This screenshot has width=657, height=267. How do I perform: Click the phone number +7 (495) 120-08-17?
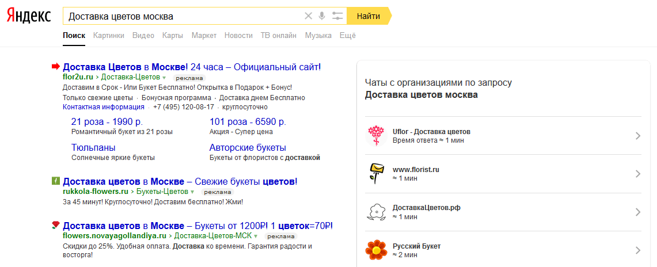pos(184,106)
